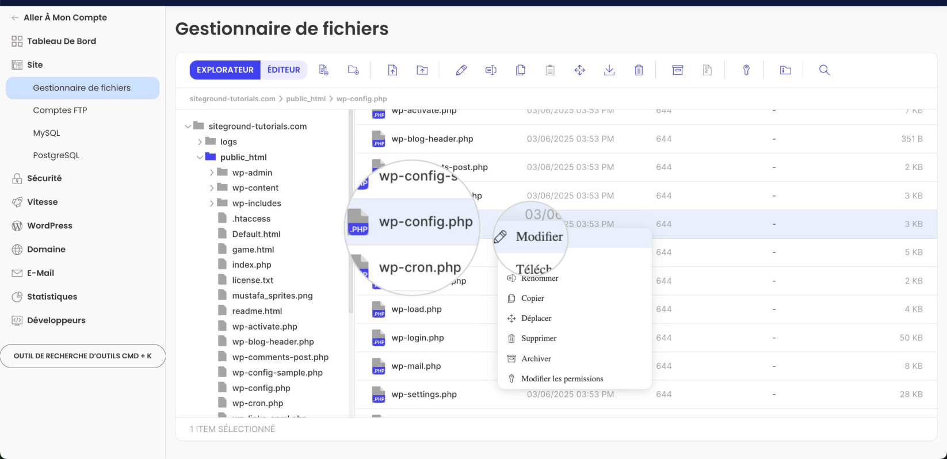Click the paste clipboard icon in toolbar
Image resolution: width=947 pixels, height=459 pixels.
point(550,70)
